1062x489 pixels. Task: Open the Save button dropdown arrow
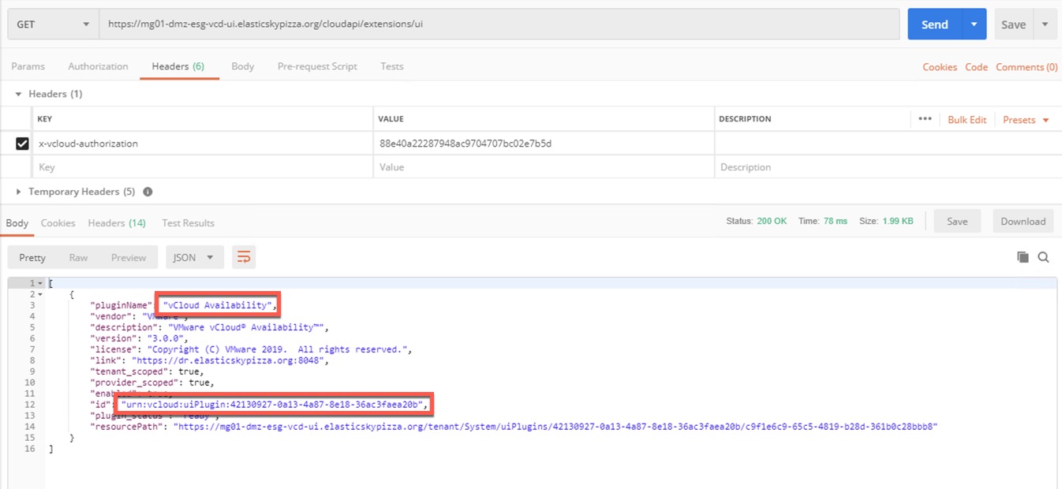1045,24
